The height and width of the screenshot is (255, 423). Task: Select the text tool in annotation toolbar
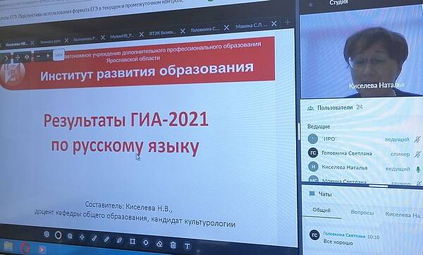point(187,246)
